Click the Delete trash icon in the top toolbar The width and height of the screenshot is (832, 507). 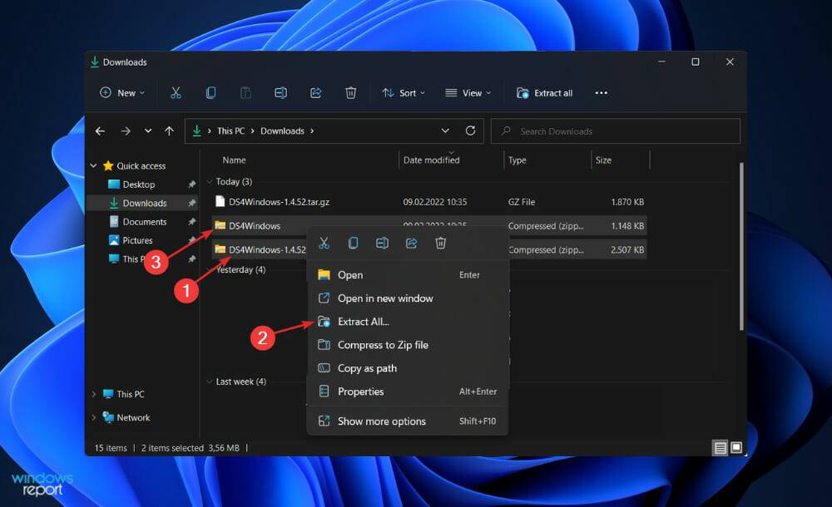click(351, 93)
